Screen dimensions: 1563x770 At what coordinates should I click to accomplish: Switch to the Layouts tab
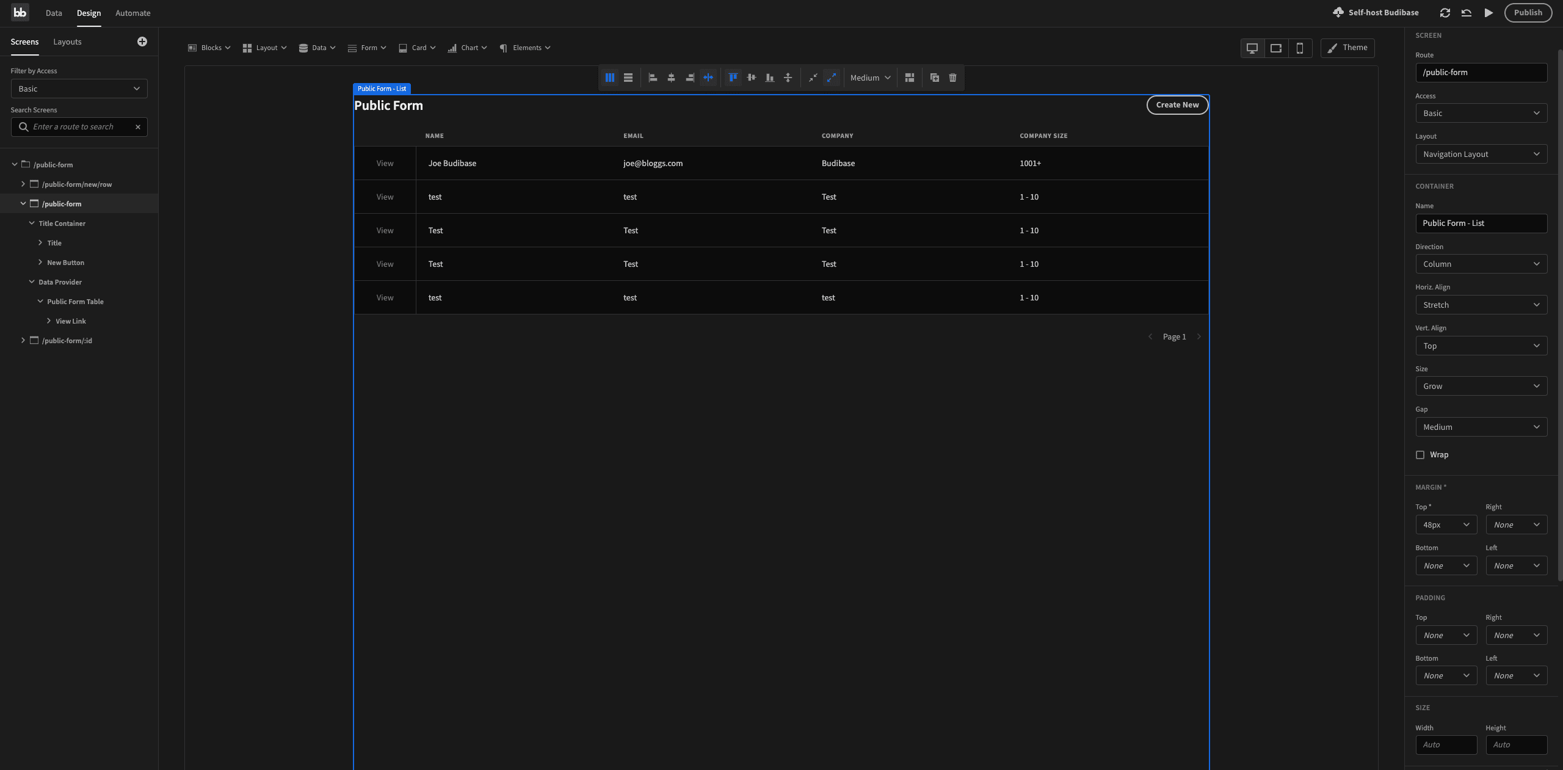[x=67, y=42]
